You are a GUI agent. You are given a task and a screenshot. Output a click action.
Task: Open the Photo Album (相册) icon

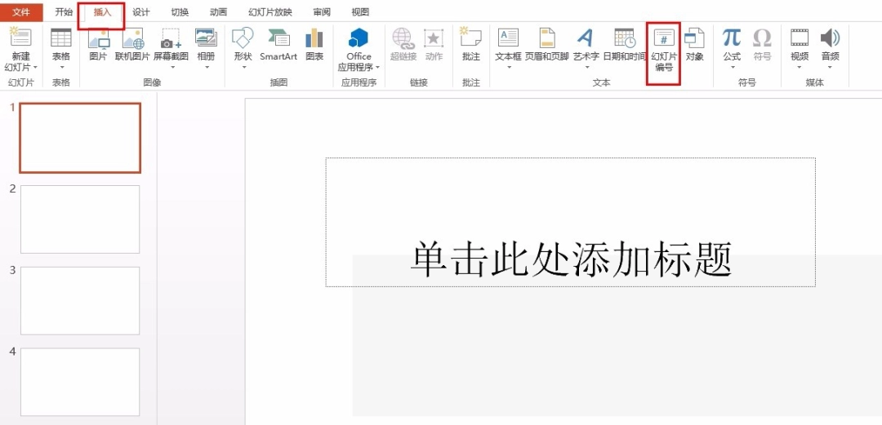(x=206, y=38)
